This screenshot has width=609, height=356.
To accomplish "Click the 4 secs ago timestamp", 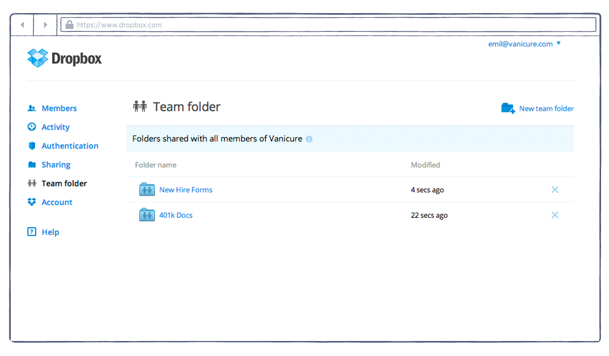I will click(427, 190).
